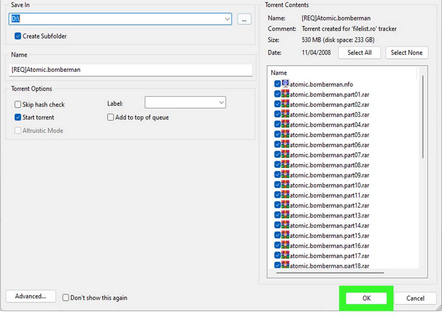The height and width of the screenshot is (332, 442).
Task: Uncheck the part07.rar file checkbox
Action: coord(277,155)
